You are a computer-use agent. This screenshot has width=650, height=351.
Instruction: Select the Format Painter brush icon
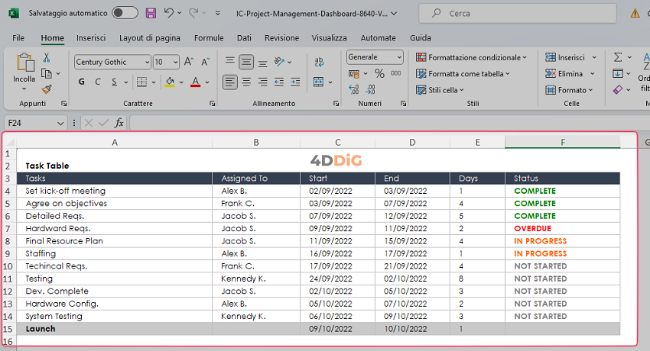47,89
